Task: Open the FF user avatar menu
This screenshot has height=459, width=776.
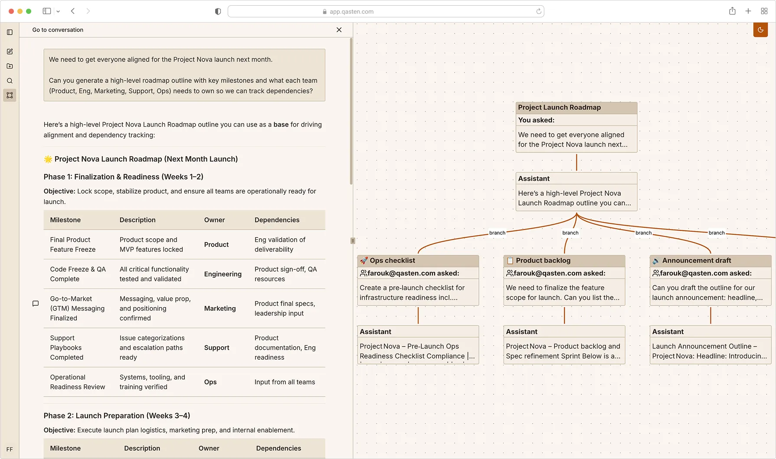Action: tap(10, 449)
